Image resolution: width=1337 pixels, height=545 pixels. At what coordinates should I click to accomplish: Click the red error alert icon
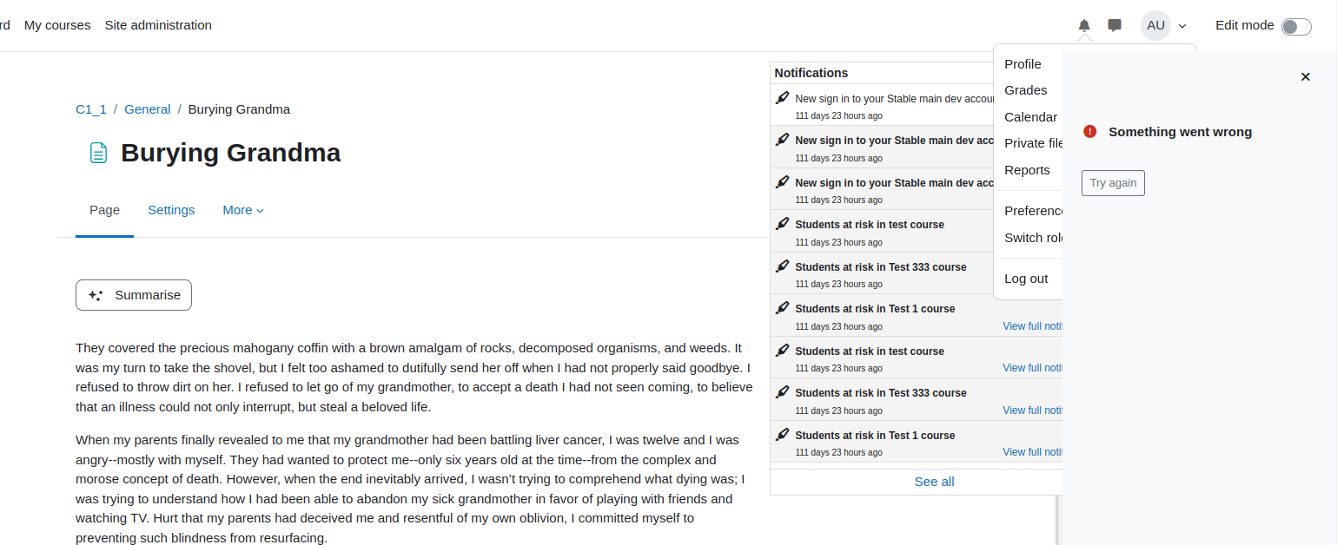coord(1090,132)
